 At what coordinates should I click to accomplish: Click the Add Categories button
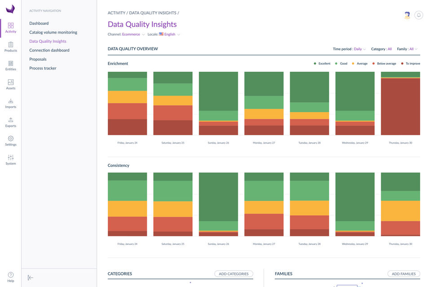point(233,274)
